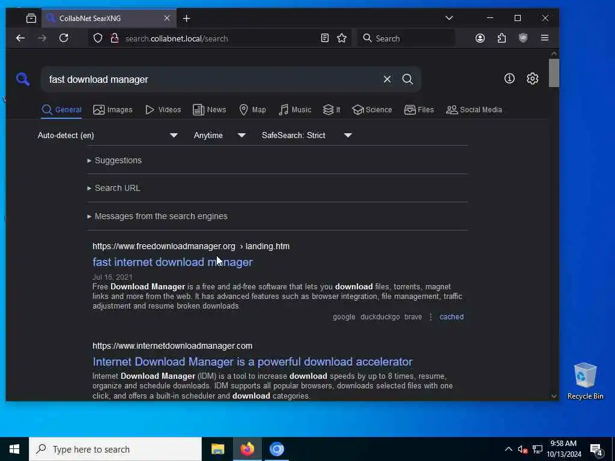Open the Anytime time range dropdown
615x461 pixels.
point(219,135)
